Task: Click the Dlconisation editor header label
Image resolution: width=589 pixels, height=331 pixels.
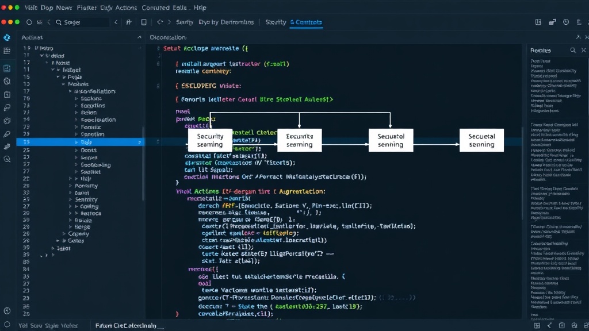Action: click(x=168, y=37)
